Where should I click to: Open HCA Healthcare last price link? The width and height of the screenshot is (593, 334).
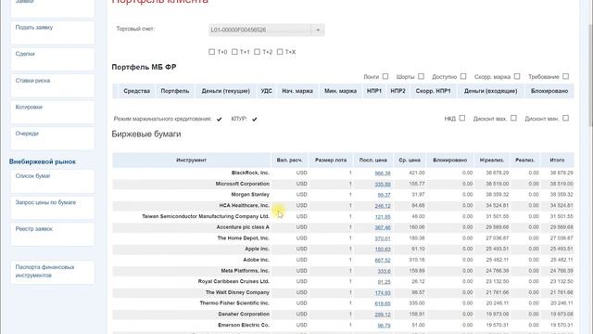(383, 206)
